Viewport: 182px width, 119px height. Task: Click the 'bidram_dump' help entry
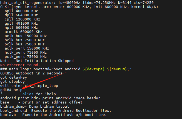(34, 106)
